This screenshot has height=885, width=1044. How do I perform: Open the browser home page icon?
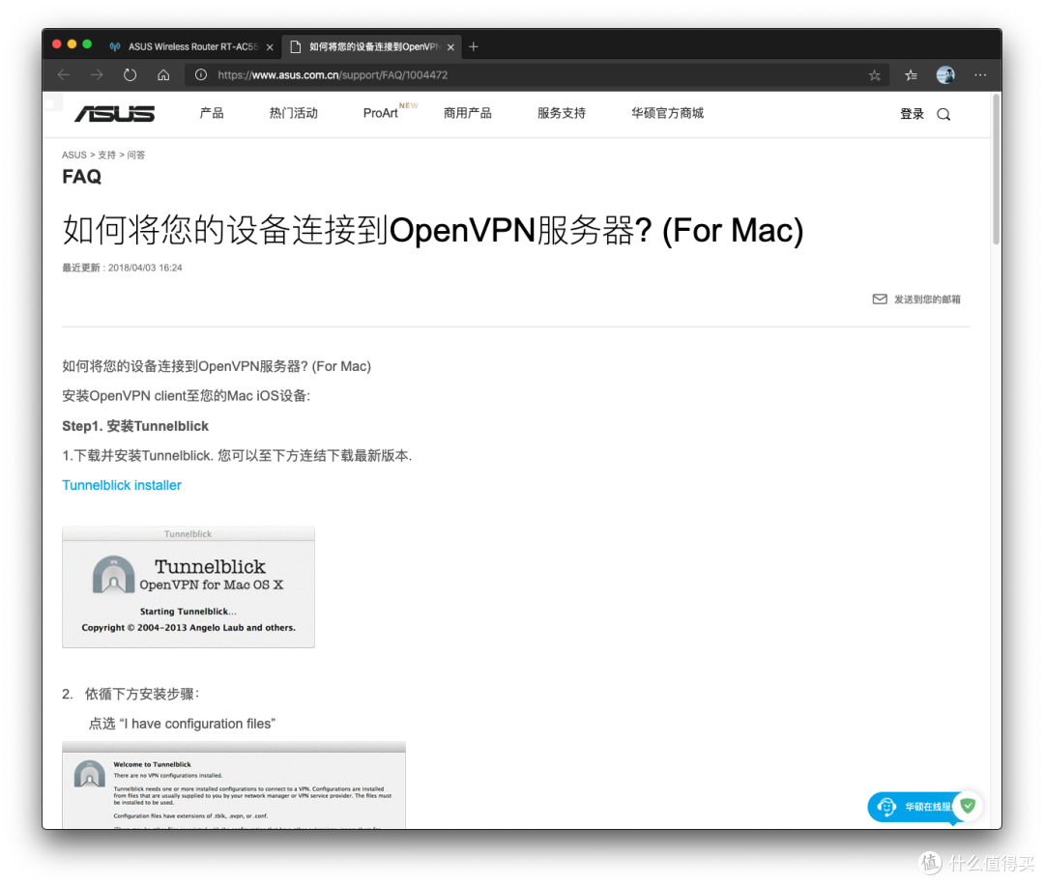point(163,75)
